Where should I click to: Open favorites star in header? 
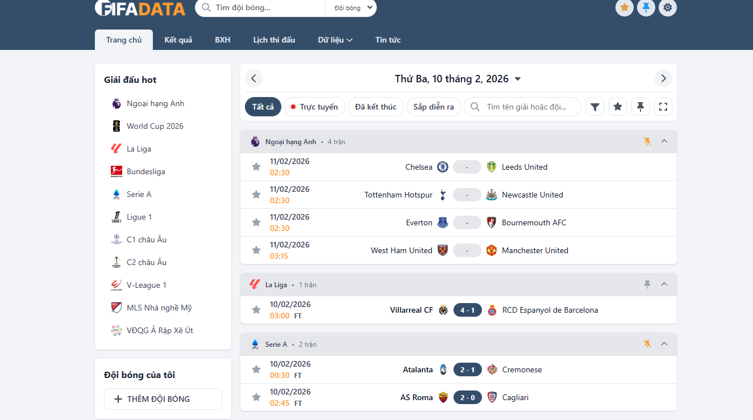click(625, 7)
